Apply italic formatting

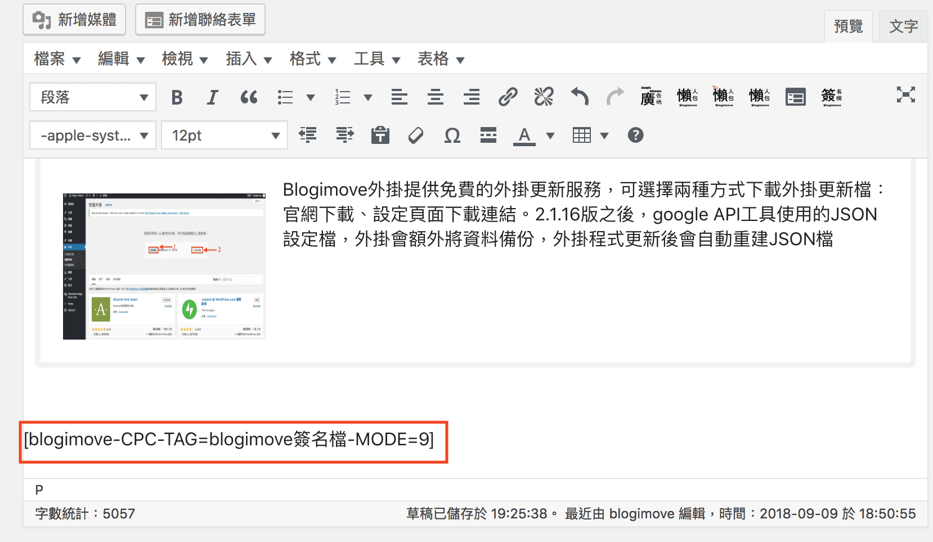point(212,97)
